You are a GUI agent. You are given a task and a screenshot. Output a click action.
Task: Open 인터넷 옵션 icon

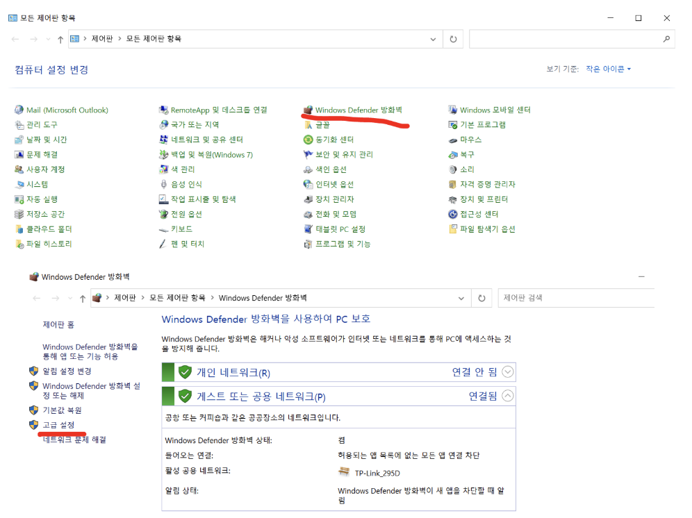[x=329, y=185]
